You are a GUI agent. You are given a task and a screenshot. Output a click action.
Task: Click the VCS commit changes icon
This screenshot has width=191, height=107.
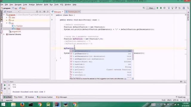point(172,8)
